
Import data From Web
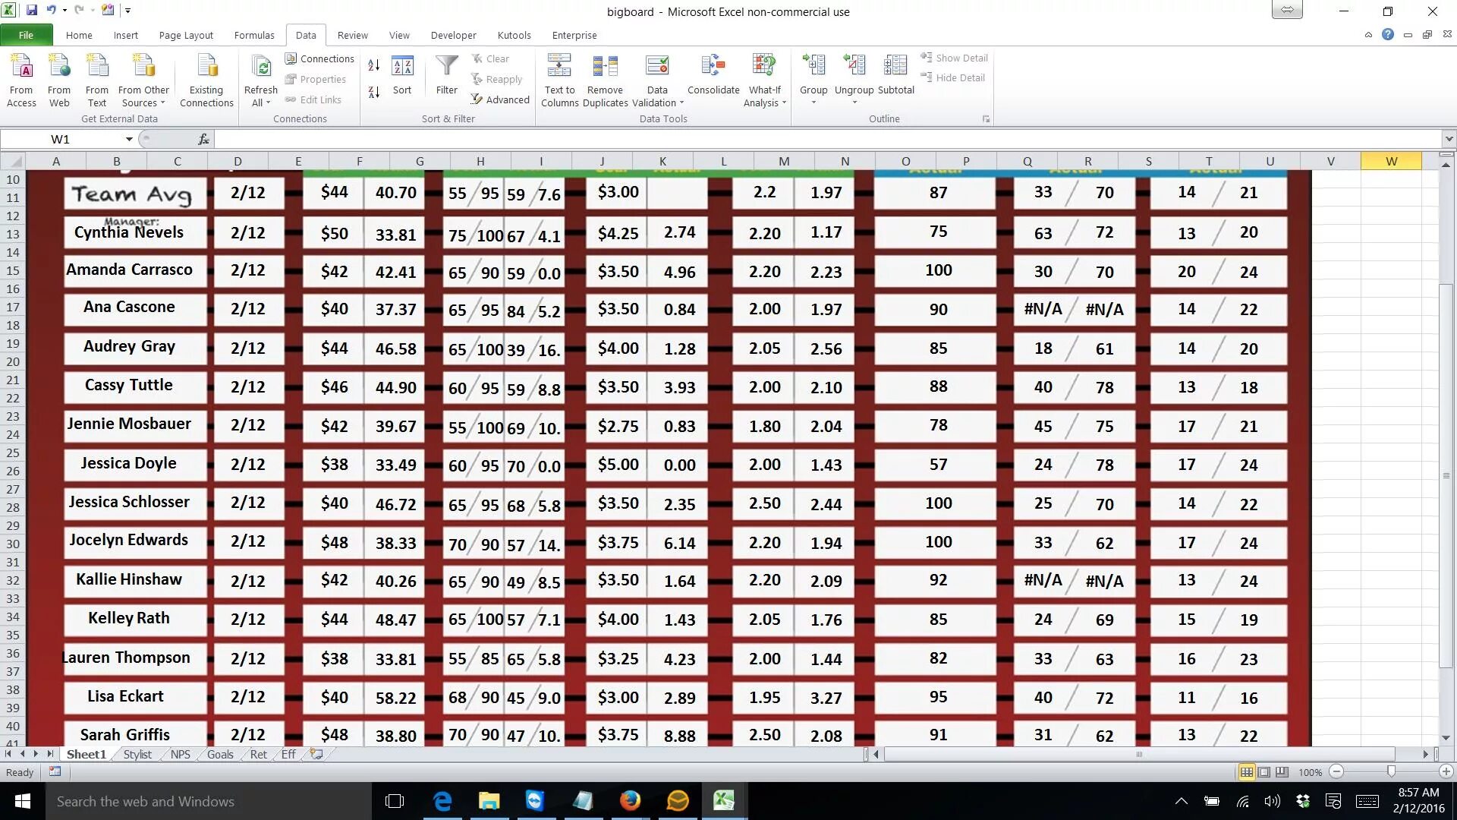[x=59, y=67]
